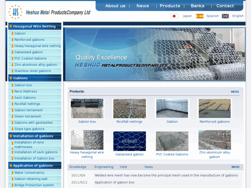
Task: Select Slope type gabions sidebar item
Action: click(x=29, y=129)
